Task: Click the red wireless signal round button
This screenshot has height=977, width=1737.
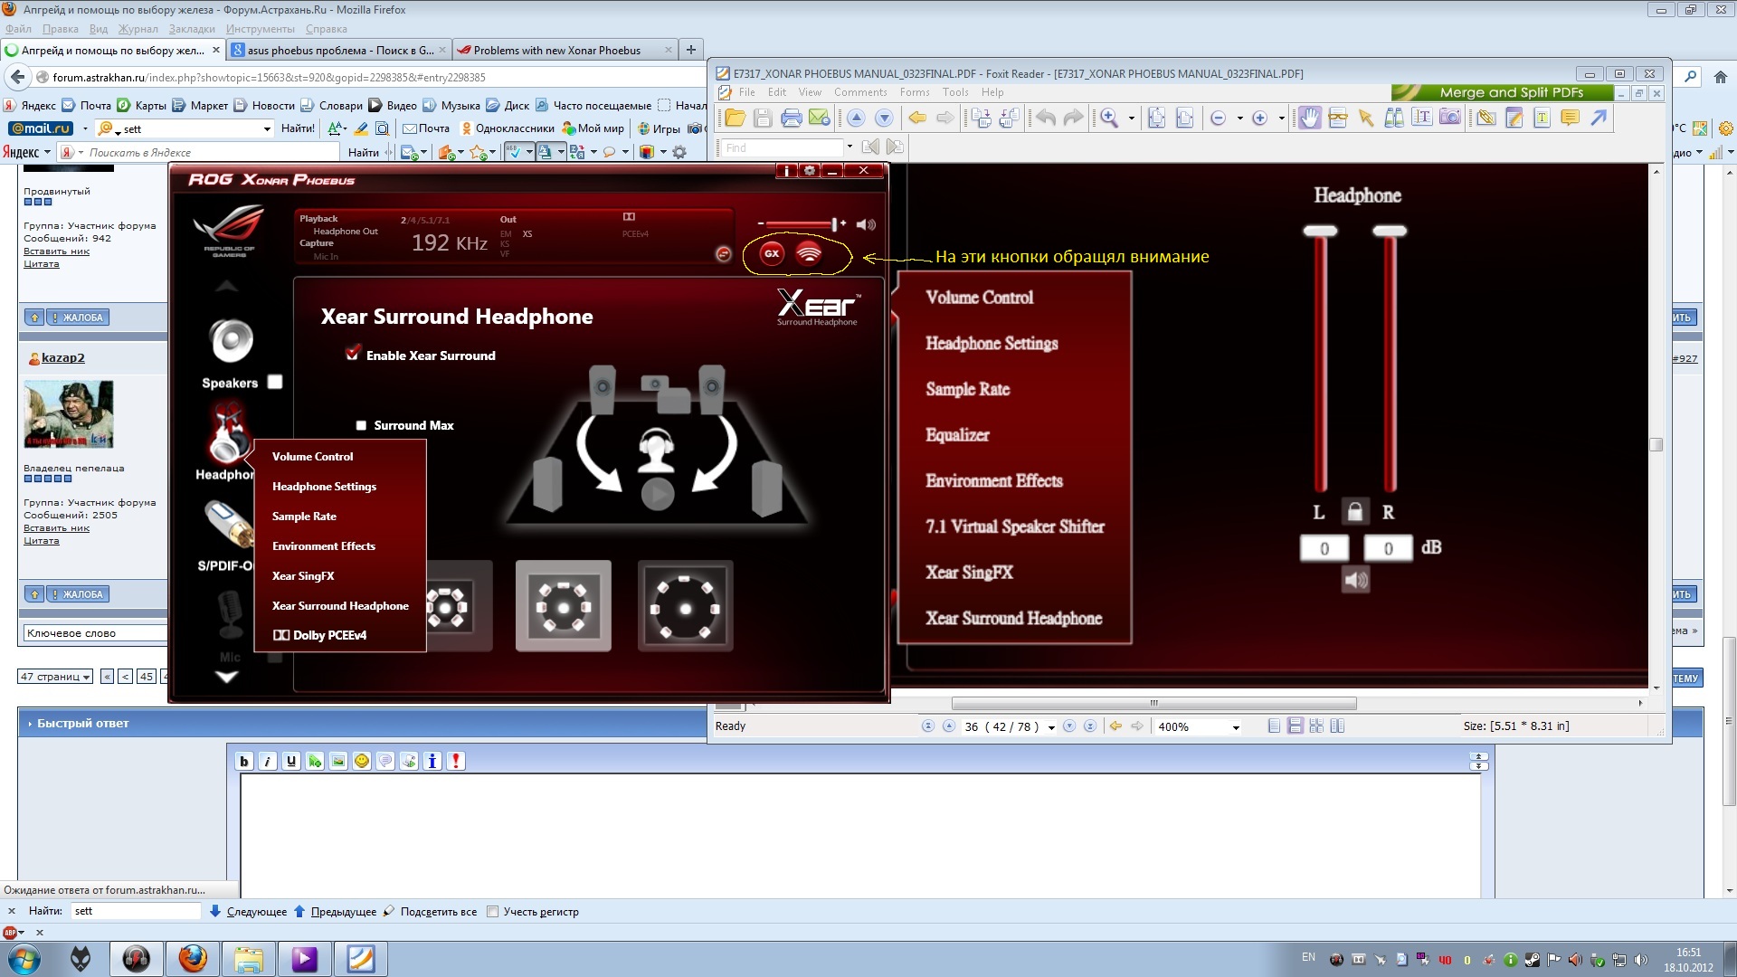Action: click(809, 254)
